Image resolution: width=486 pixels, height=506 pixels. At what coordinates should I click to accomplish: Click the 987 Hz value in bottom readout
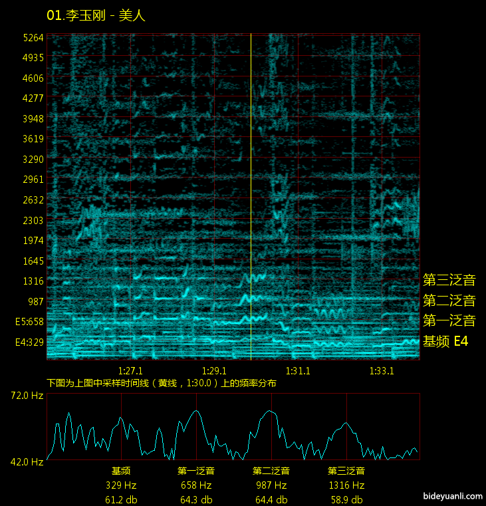click(x=271, y=485)
